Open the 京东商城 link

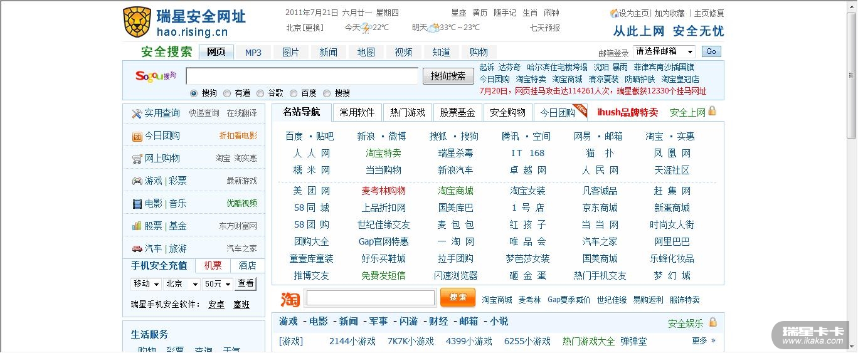click(x=600, y=208)
